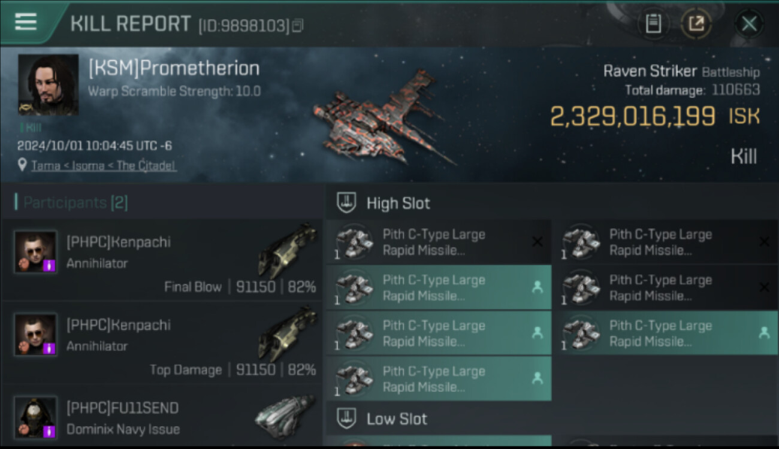Close the kill report window
The width and height of the screenshot is (779, 449).
coord(749,23)
